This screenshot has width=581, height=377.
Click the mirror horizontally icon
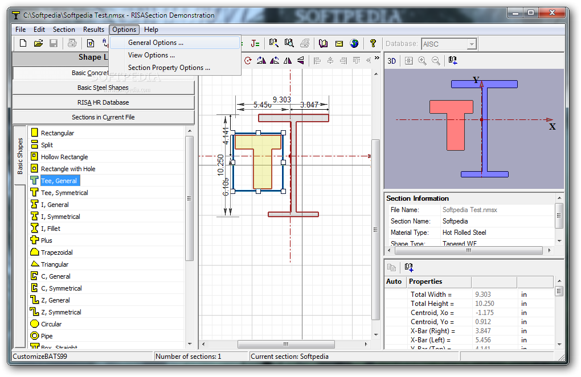tap(288, 60)
